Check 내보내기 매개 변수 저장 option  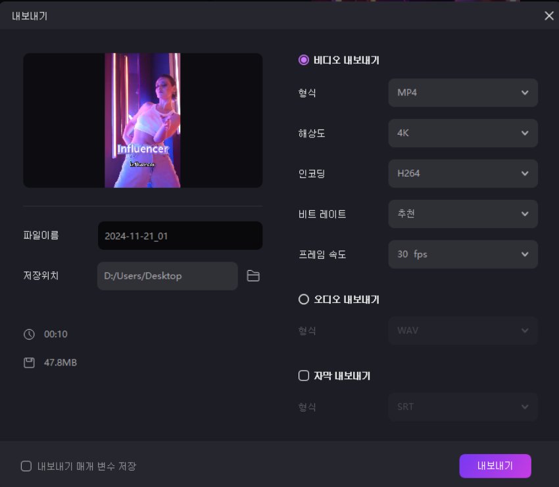[x=26, y=466]
